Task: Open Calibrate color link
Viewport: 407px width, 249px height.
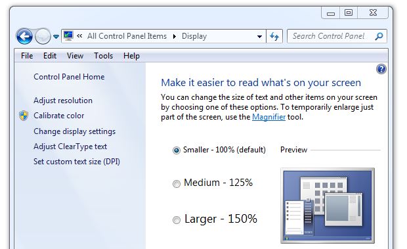Action: (x=59, y=116)
